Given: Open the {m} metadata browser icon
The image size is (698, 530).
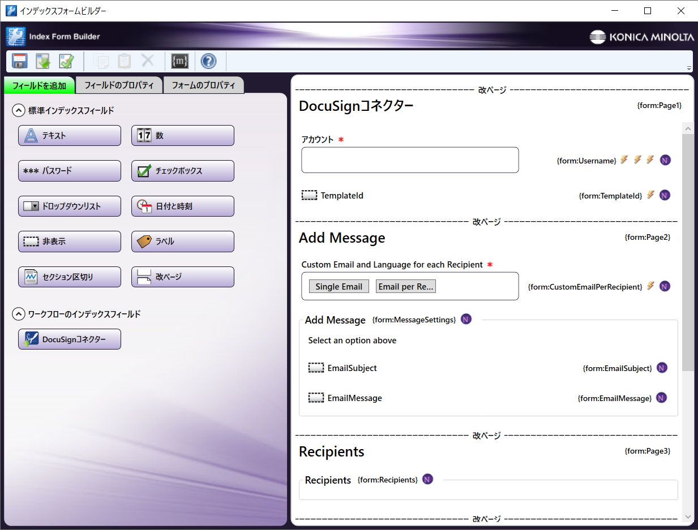Looking at the screenshot, I should point(179,61).
